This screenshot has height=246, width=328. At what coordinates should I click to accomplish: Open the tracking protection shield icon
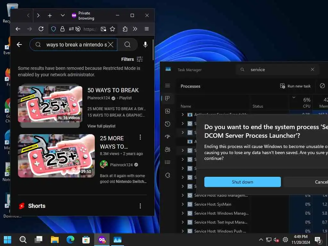click(x=53, y=29)
